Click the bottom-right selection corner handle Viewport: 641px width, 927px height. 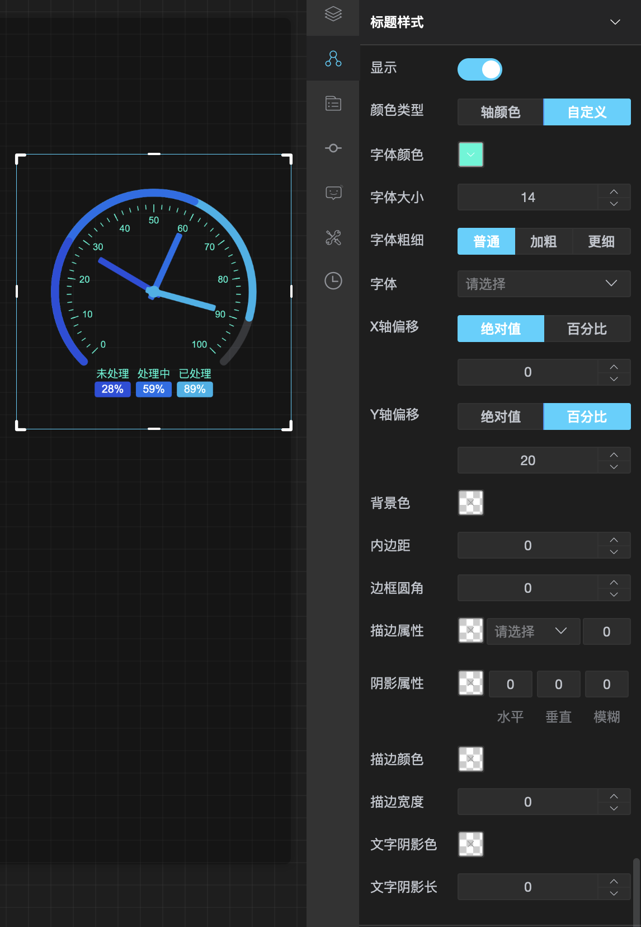[x=287, y=426]
